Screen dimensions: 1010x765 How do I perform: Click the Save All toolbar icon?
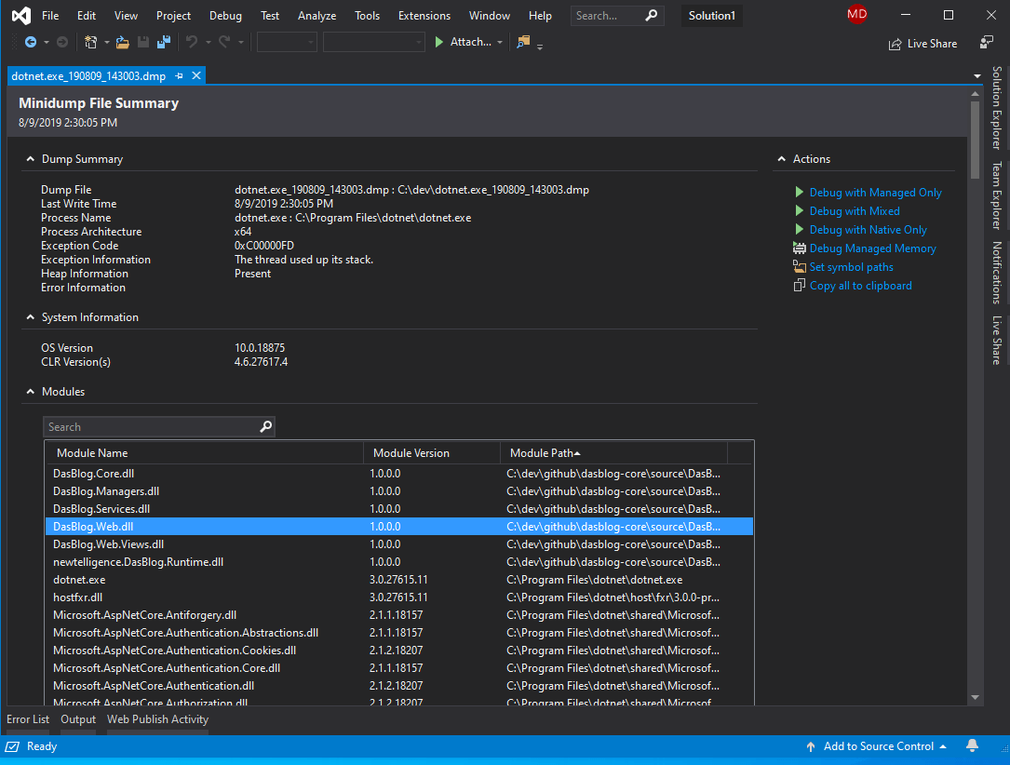[163, 43]
